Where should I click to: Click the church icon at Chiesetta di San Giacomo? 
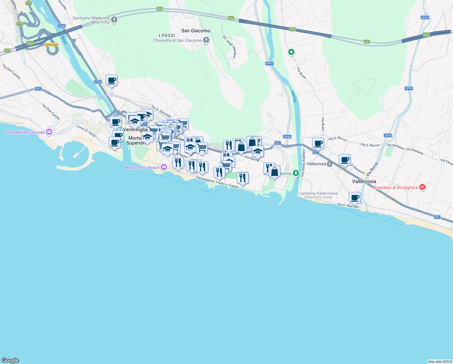(206, 39)
